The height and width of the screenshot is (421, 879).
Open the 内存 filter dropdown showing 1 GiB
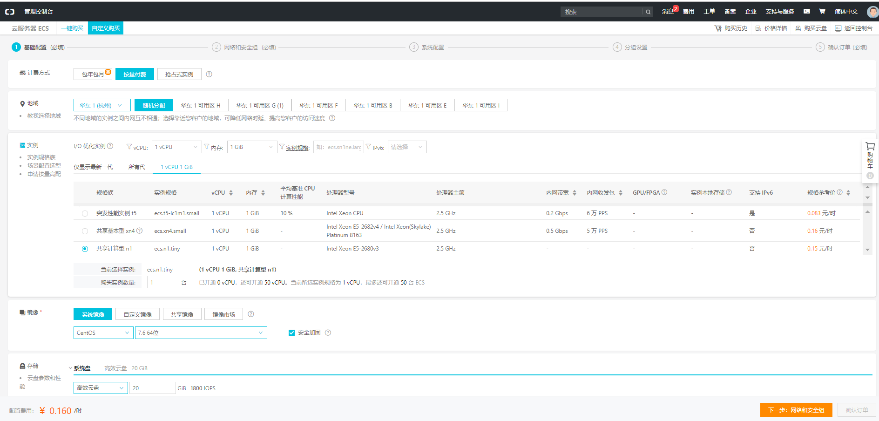pos(252,147)
